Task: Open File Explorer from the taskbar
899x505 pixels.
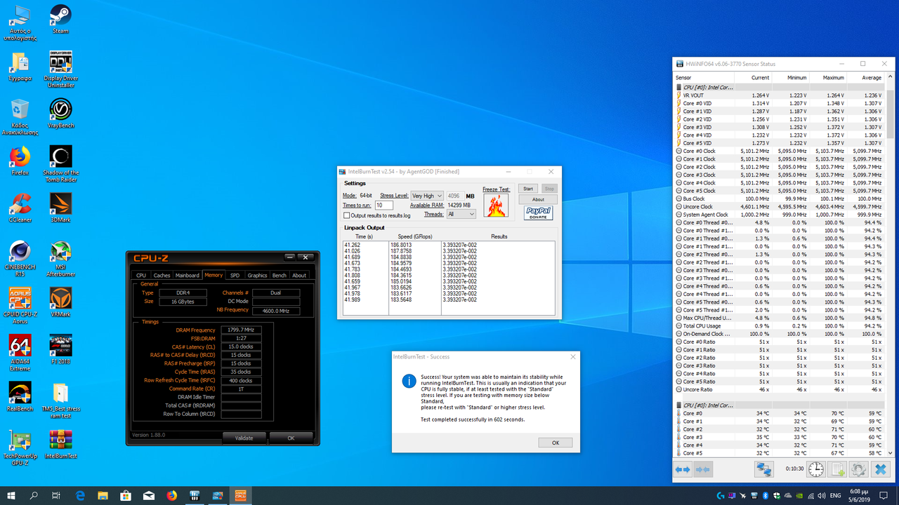Action: click(103, 495)
